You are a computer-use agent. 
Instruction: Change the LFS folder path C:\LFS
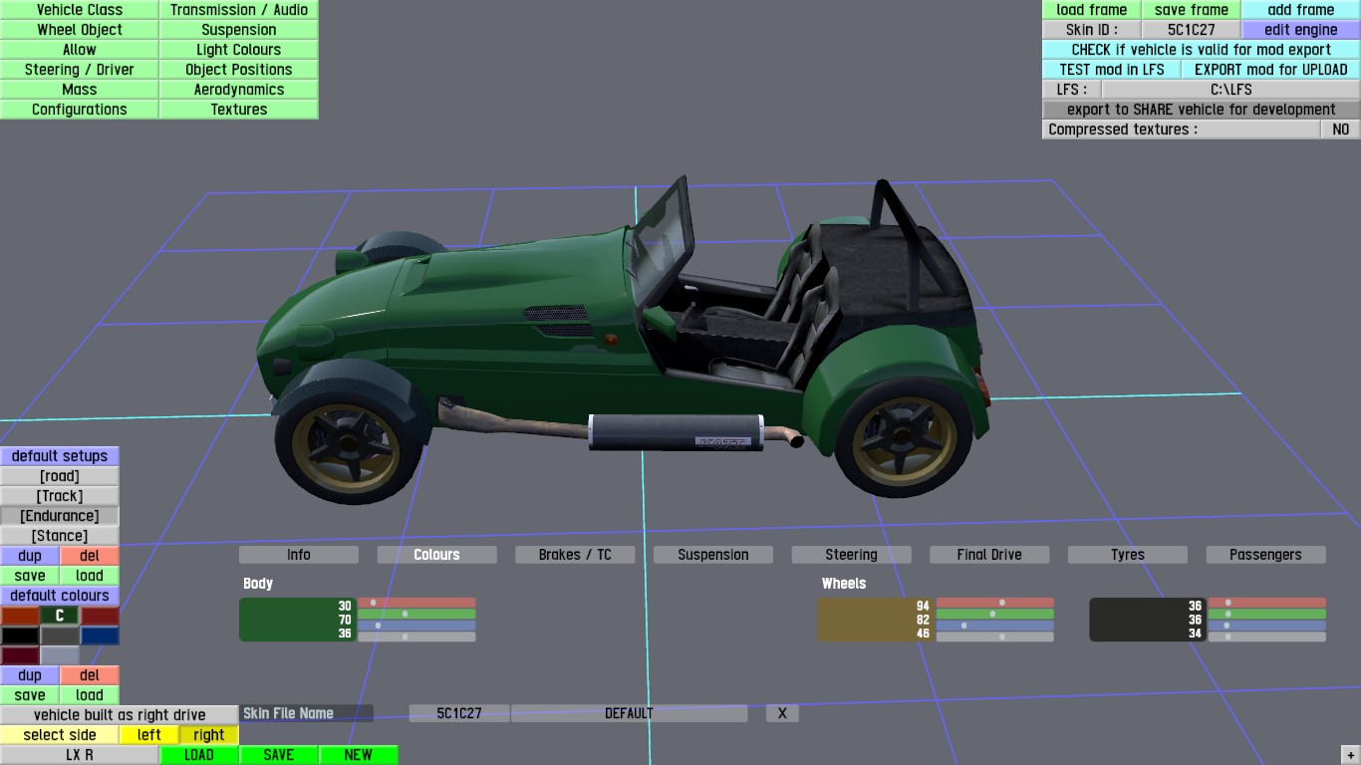click(x=1231, y=90)
